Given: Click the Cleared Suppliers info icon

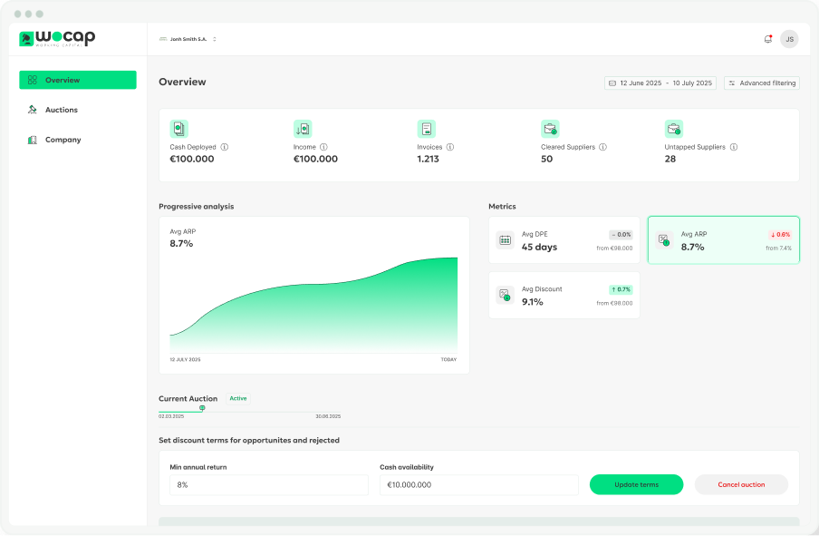Looking at the screenshot, I should [602, 147].
